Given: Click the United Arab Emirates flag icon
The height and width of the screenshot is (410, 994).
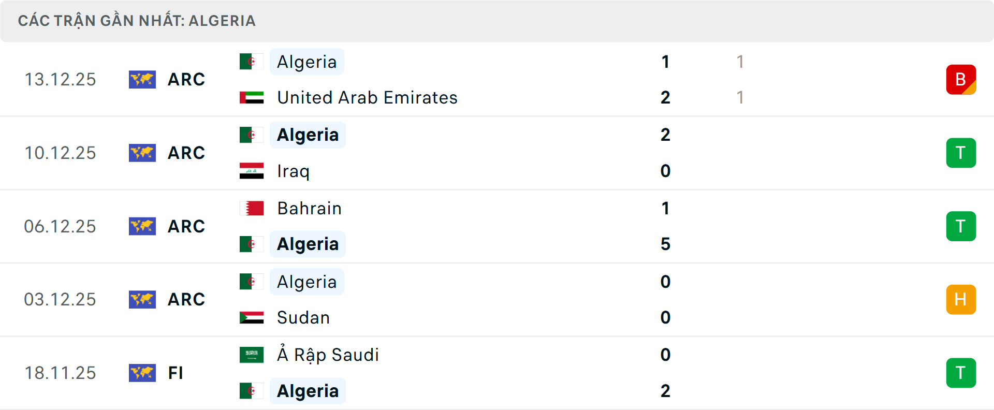Looking at the screenshot, I should [252, 97].
